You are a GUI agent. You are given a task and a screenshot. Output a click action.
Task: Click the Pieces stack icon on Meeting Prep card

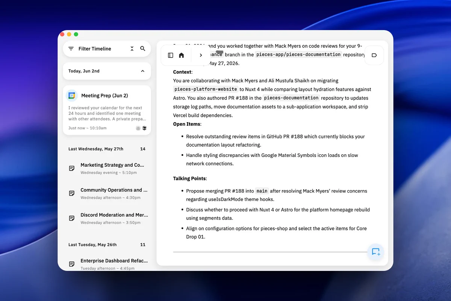point(144,128)
